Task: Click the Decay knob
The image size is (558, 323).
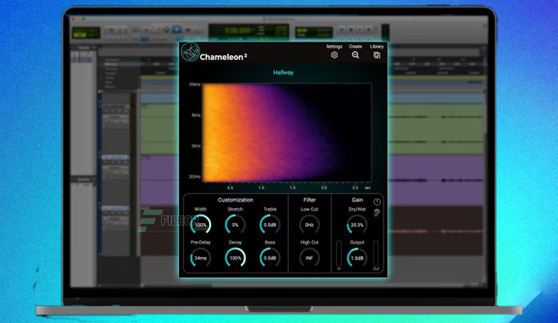Action: [x=235, y=258]
